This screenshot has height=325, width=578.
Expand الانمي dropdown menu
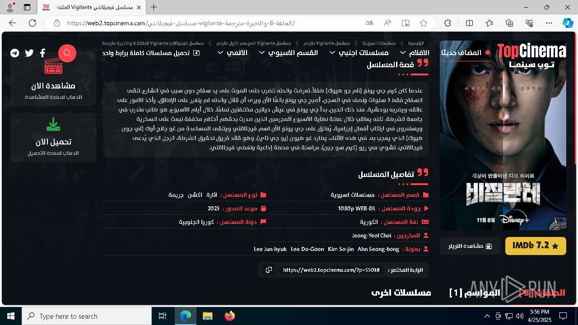[x=233, y=53]
